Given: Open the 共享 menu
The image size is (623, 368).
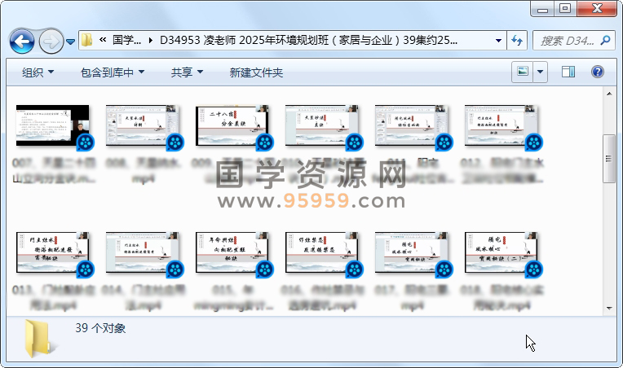Looking at the screenshot, I should 187,72.
